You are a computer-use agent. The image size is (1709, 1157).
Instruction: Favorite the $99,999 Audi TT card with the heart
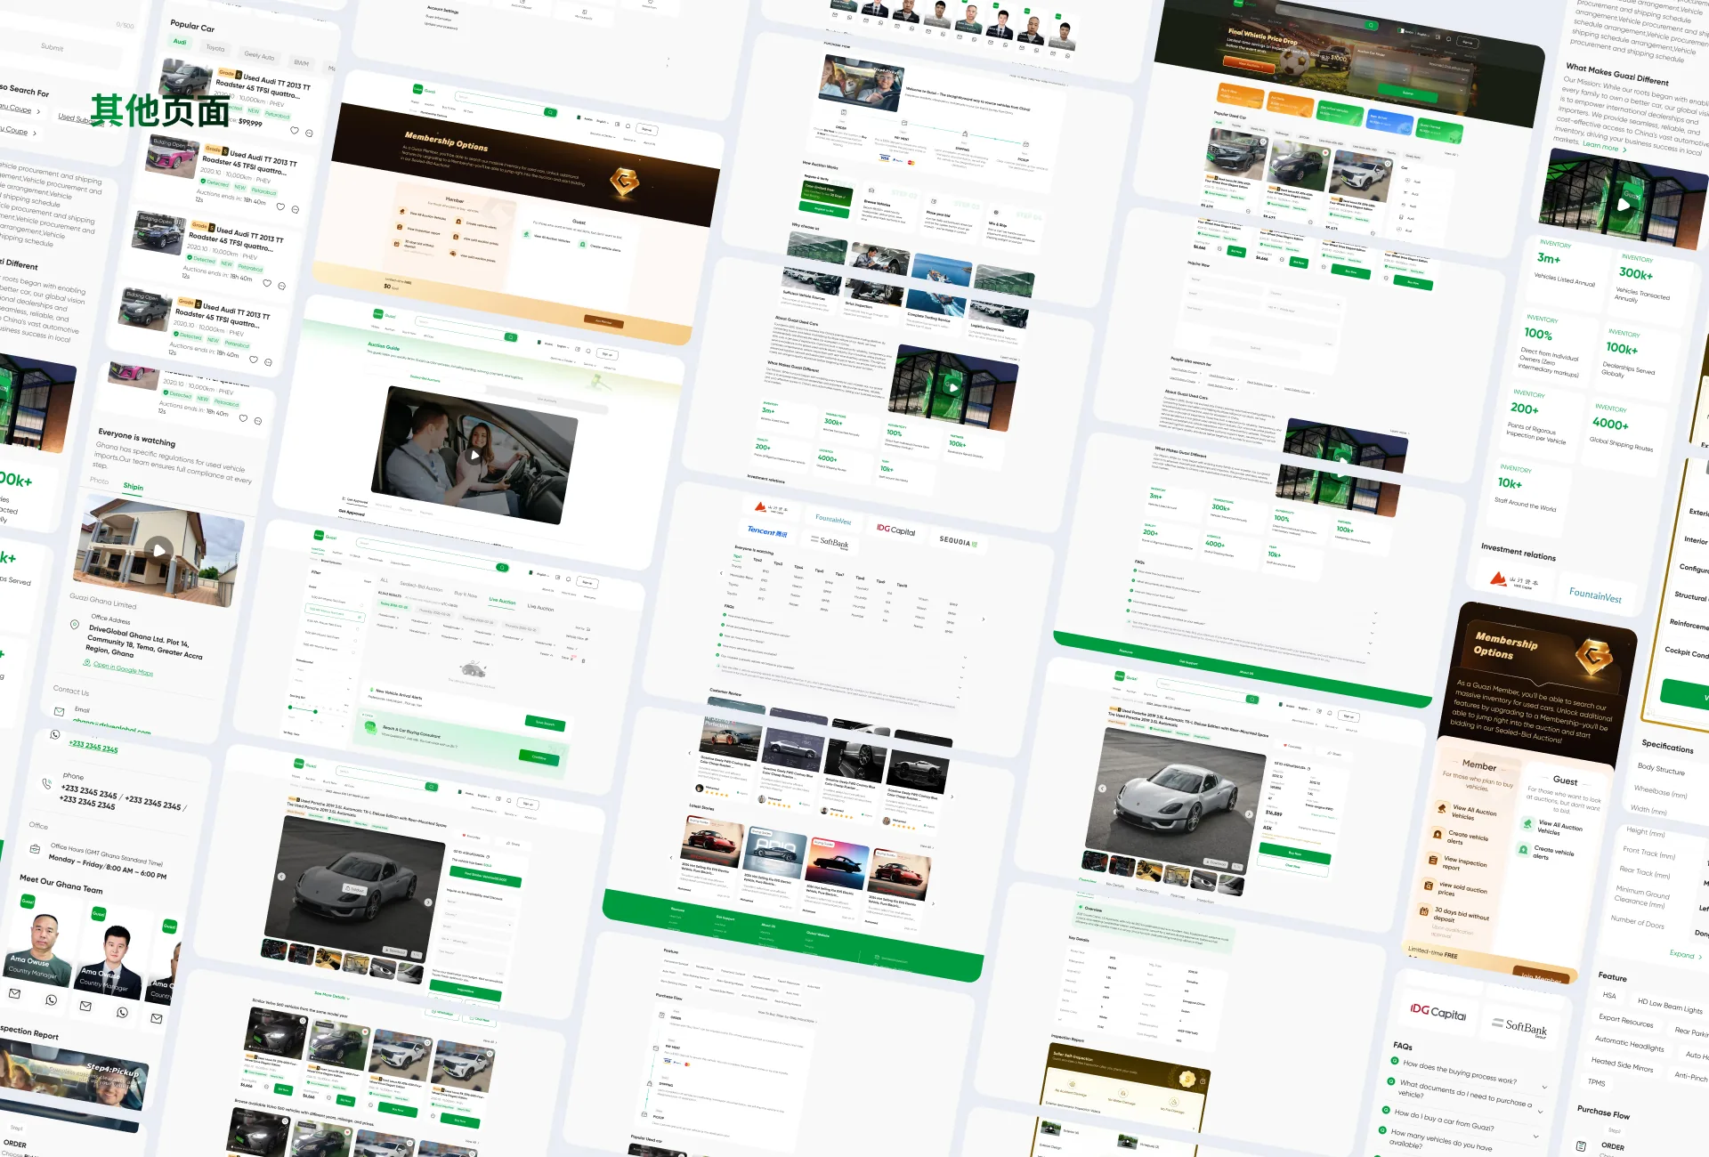295,130
